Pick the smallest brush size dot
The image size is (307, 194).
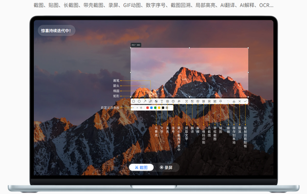[x=134, y=107]
